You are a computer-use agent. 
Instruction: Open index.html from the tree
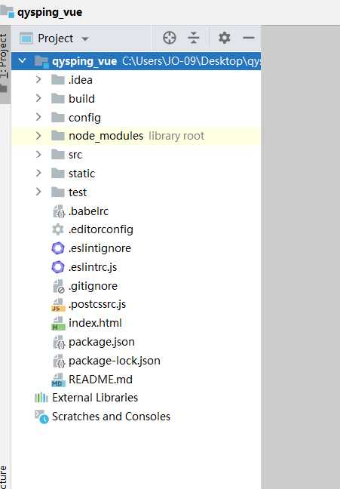click(95, 323)
